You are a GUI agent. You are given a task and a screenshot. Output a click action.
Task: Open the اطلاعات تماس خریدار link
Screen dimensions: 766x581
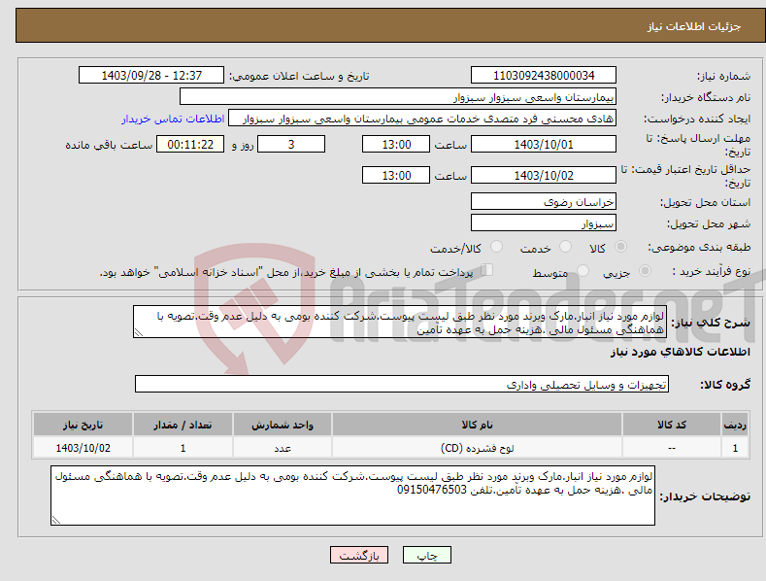click(x=173, y=119)
